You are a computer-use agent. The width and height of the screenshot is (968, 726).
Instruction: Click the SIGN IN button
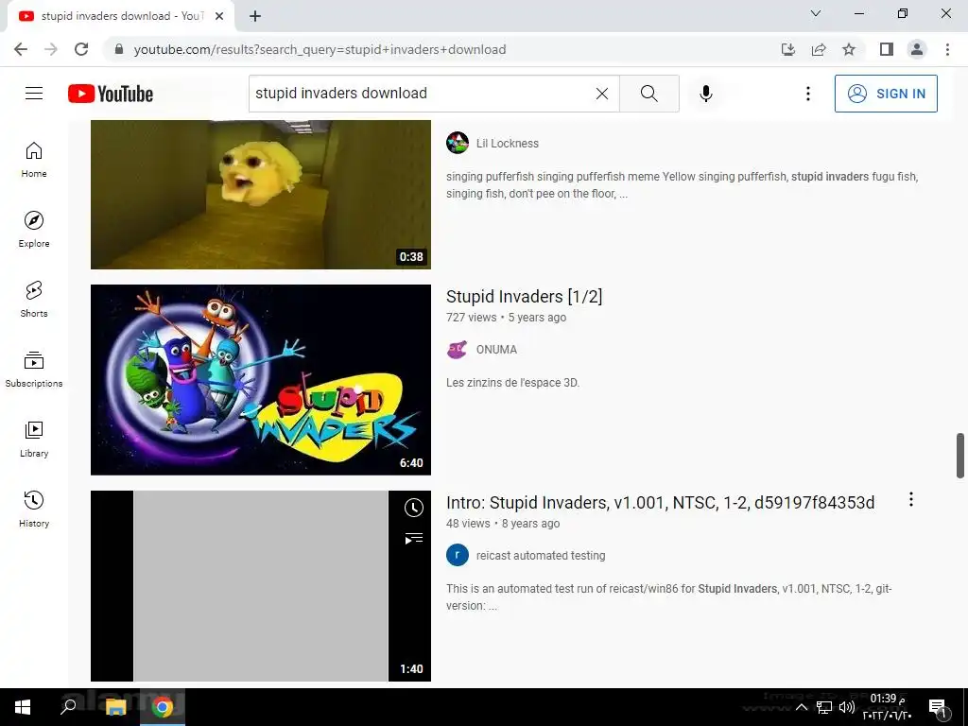(886, 94)
